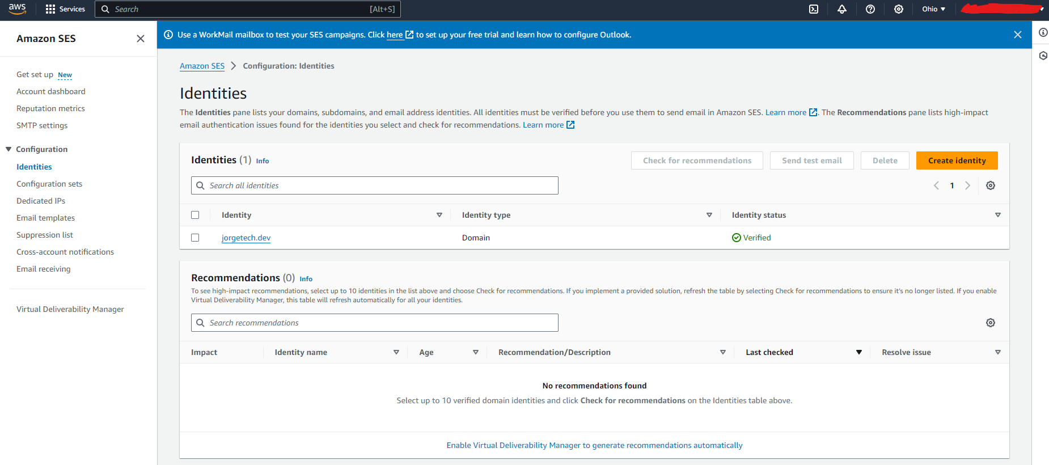The image size is (1049, 465).
Task: Open Get set up in sidebar
Action: click(x=35, y=74)
